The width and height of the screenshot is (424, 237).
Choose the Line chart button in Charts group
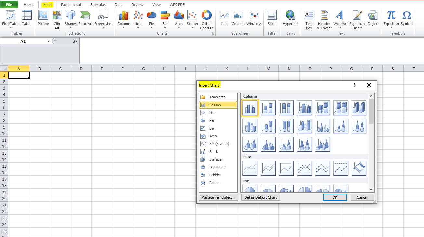coord(138,19)
